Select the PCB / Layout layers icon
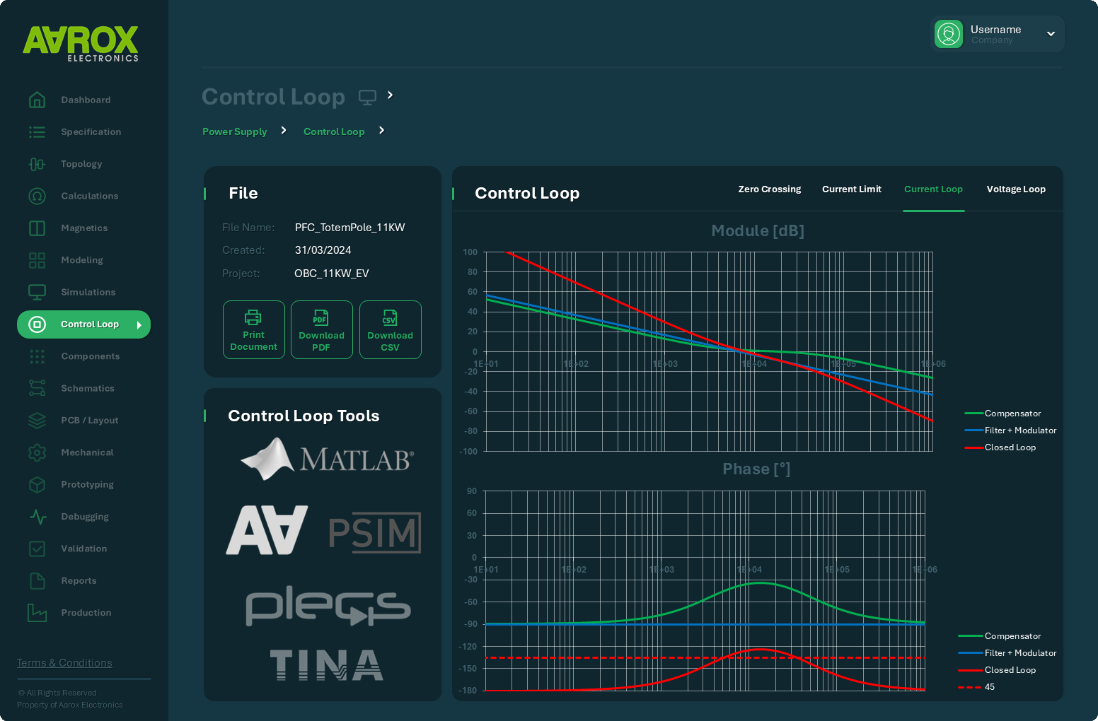Screen dimensions: 1098x721 click(37, 420)
